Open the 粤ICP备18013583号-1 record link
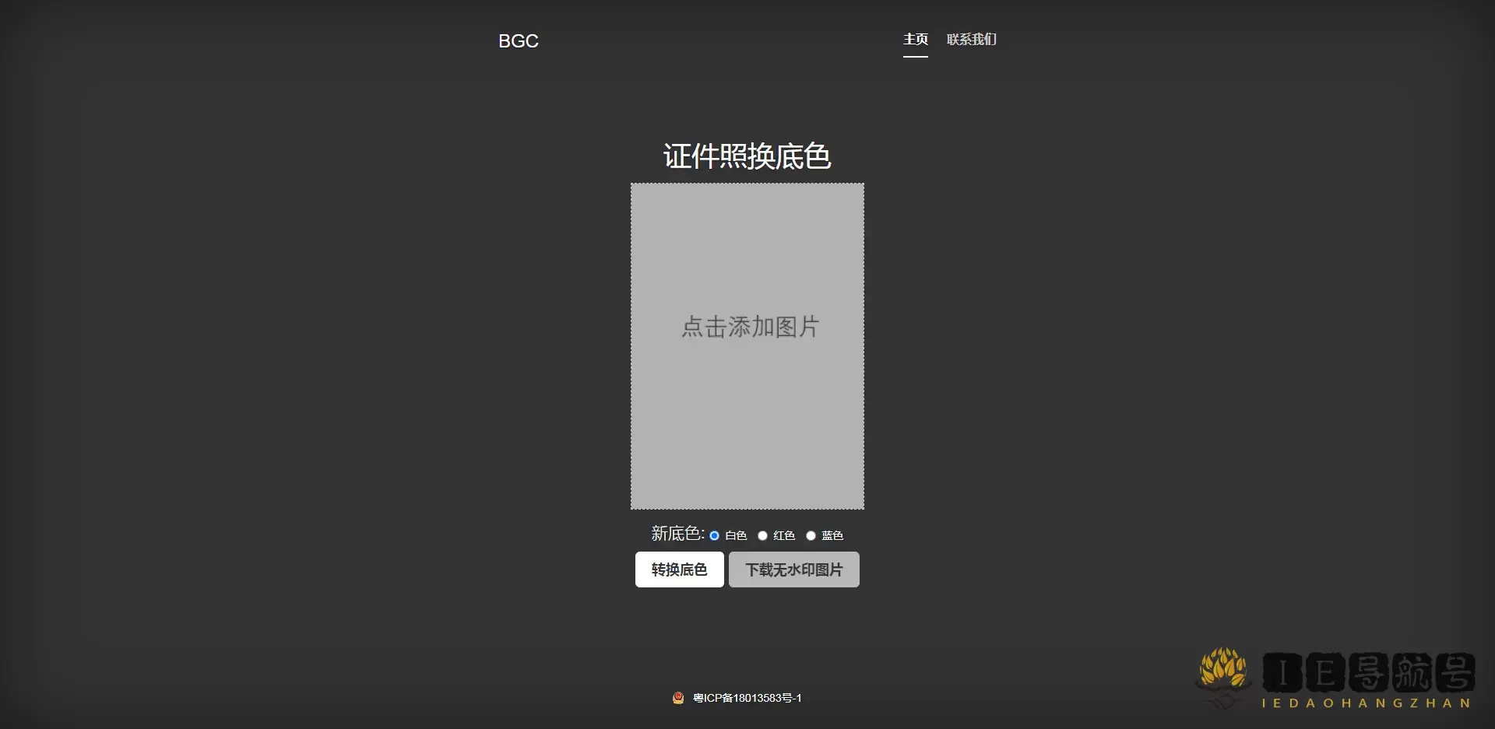Image resolution: width=1495 pixels, height=729 pixels. coord(746,698)
